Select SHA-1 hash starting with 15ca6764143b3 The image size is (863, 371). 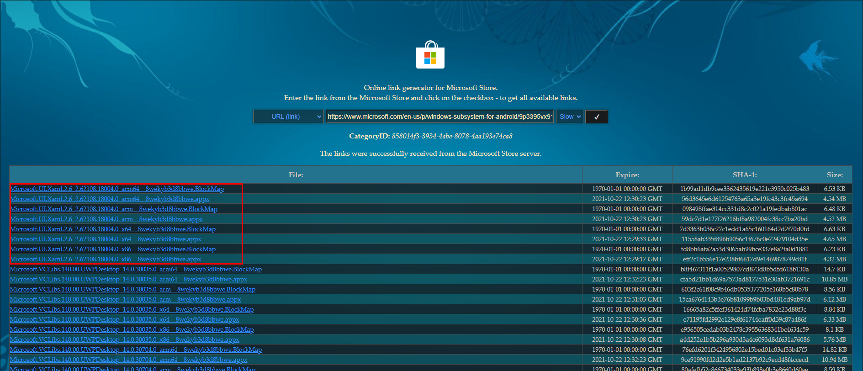point(745,299)
